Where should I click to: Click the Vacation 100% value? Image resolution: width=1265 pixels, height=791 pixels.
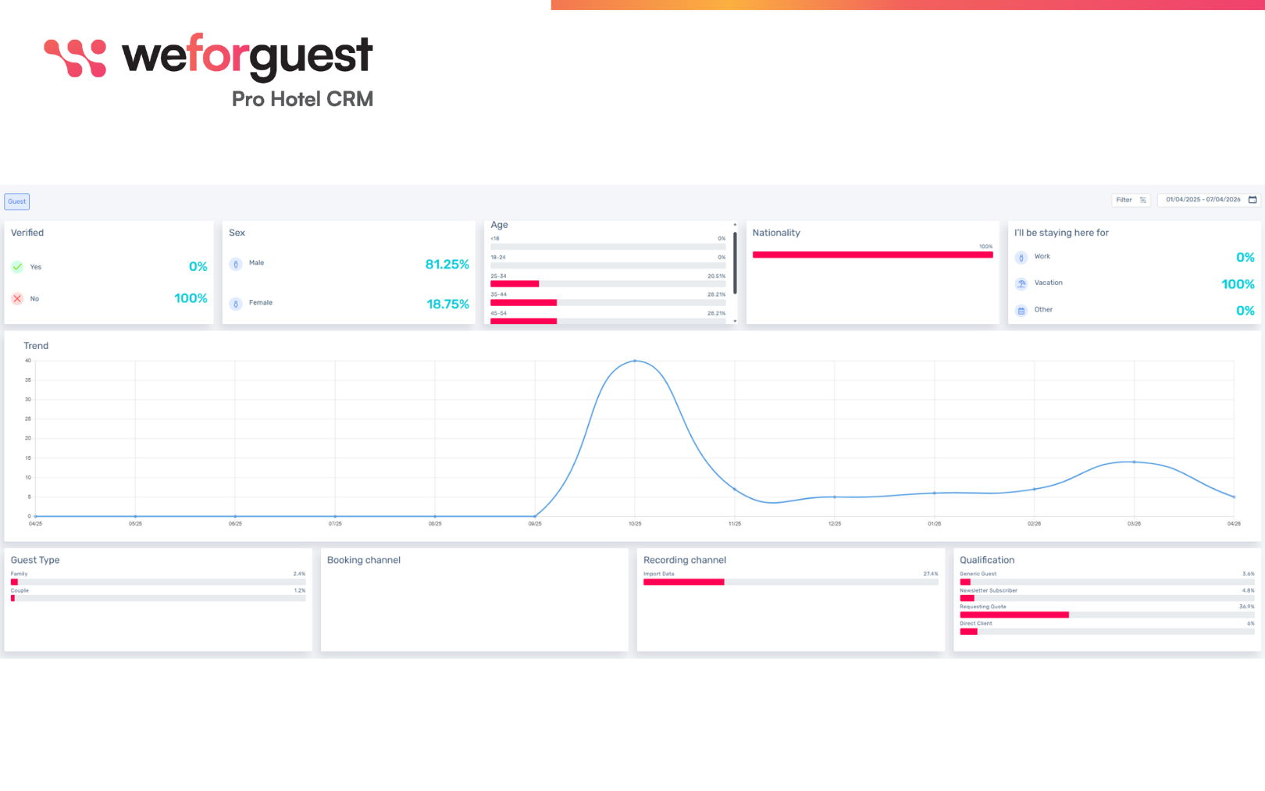1238,284
